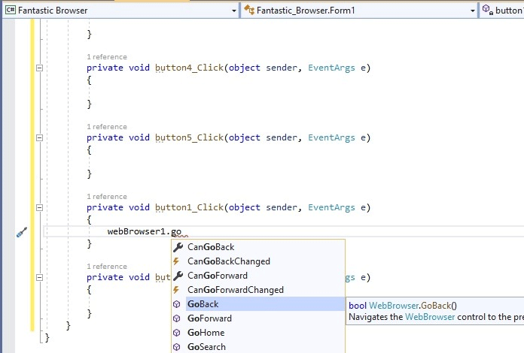Click the CanGoForward property wrench icon

point(178,276)
